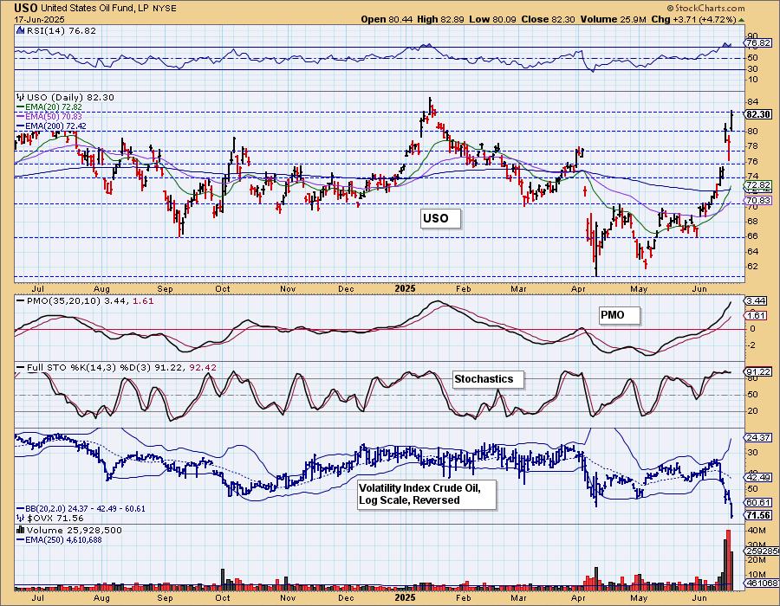The height and width of the screenshot is (606, 780).
Task: Click the 'EMA(200) 72.42' legend text
Action: (x=55, y=126)
